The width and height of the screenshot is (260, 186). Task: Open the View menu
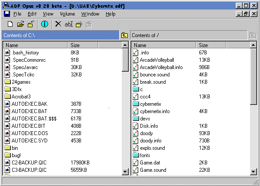pyautogui.click(x=48, y=14)
